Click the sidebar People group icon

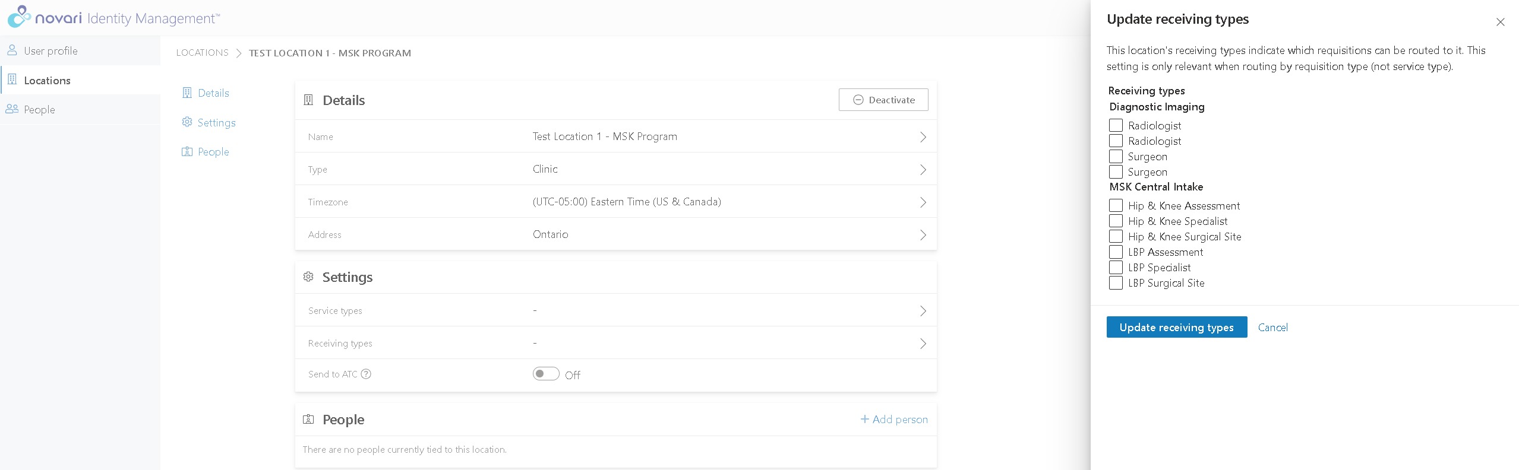[12, 109]
